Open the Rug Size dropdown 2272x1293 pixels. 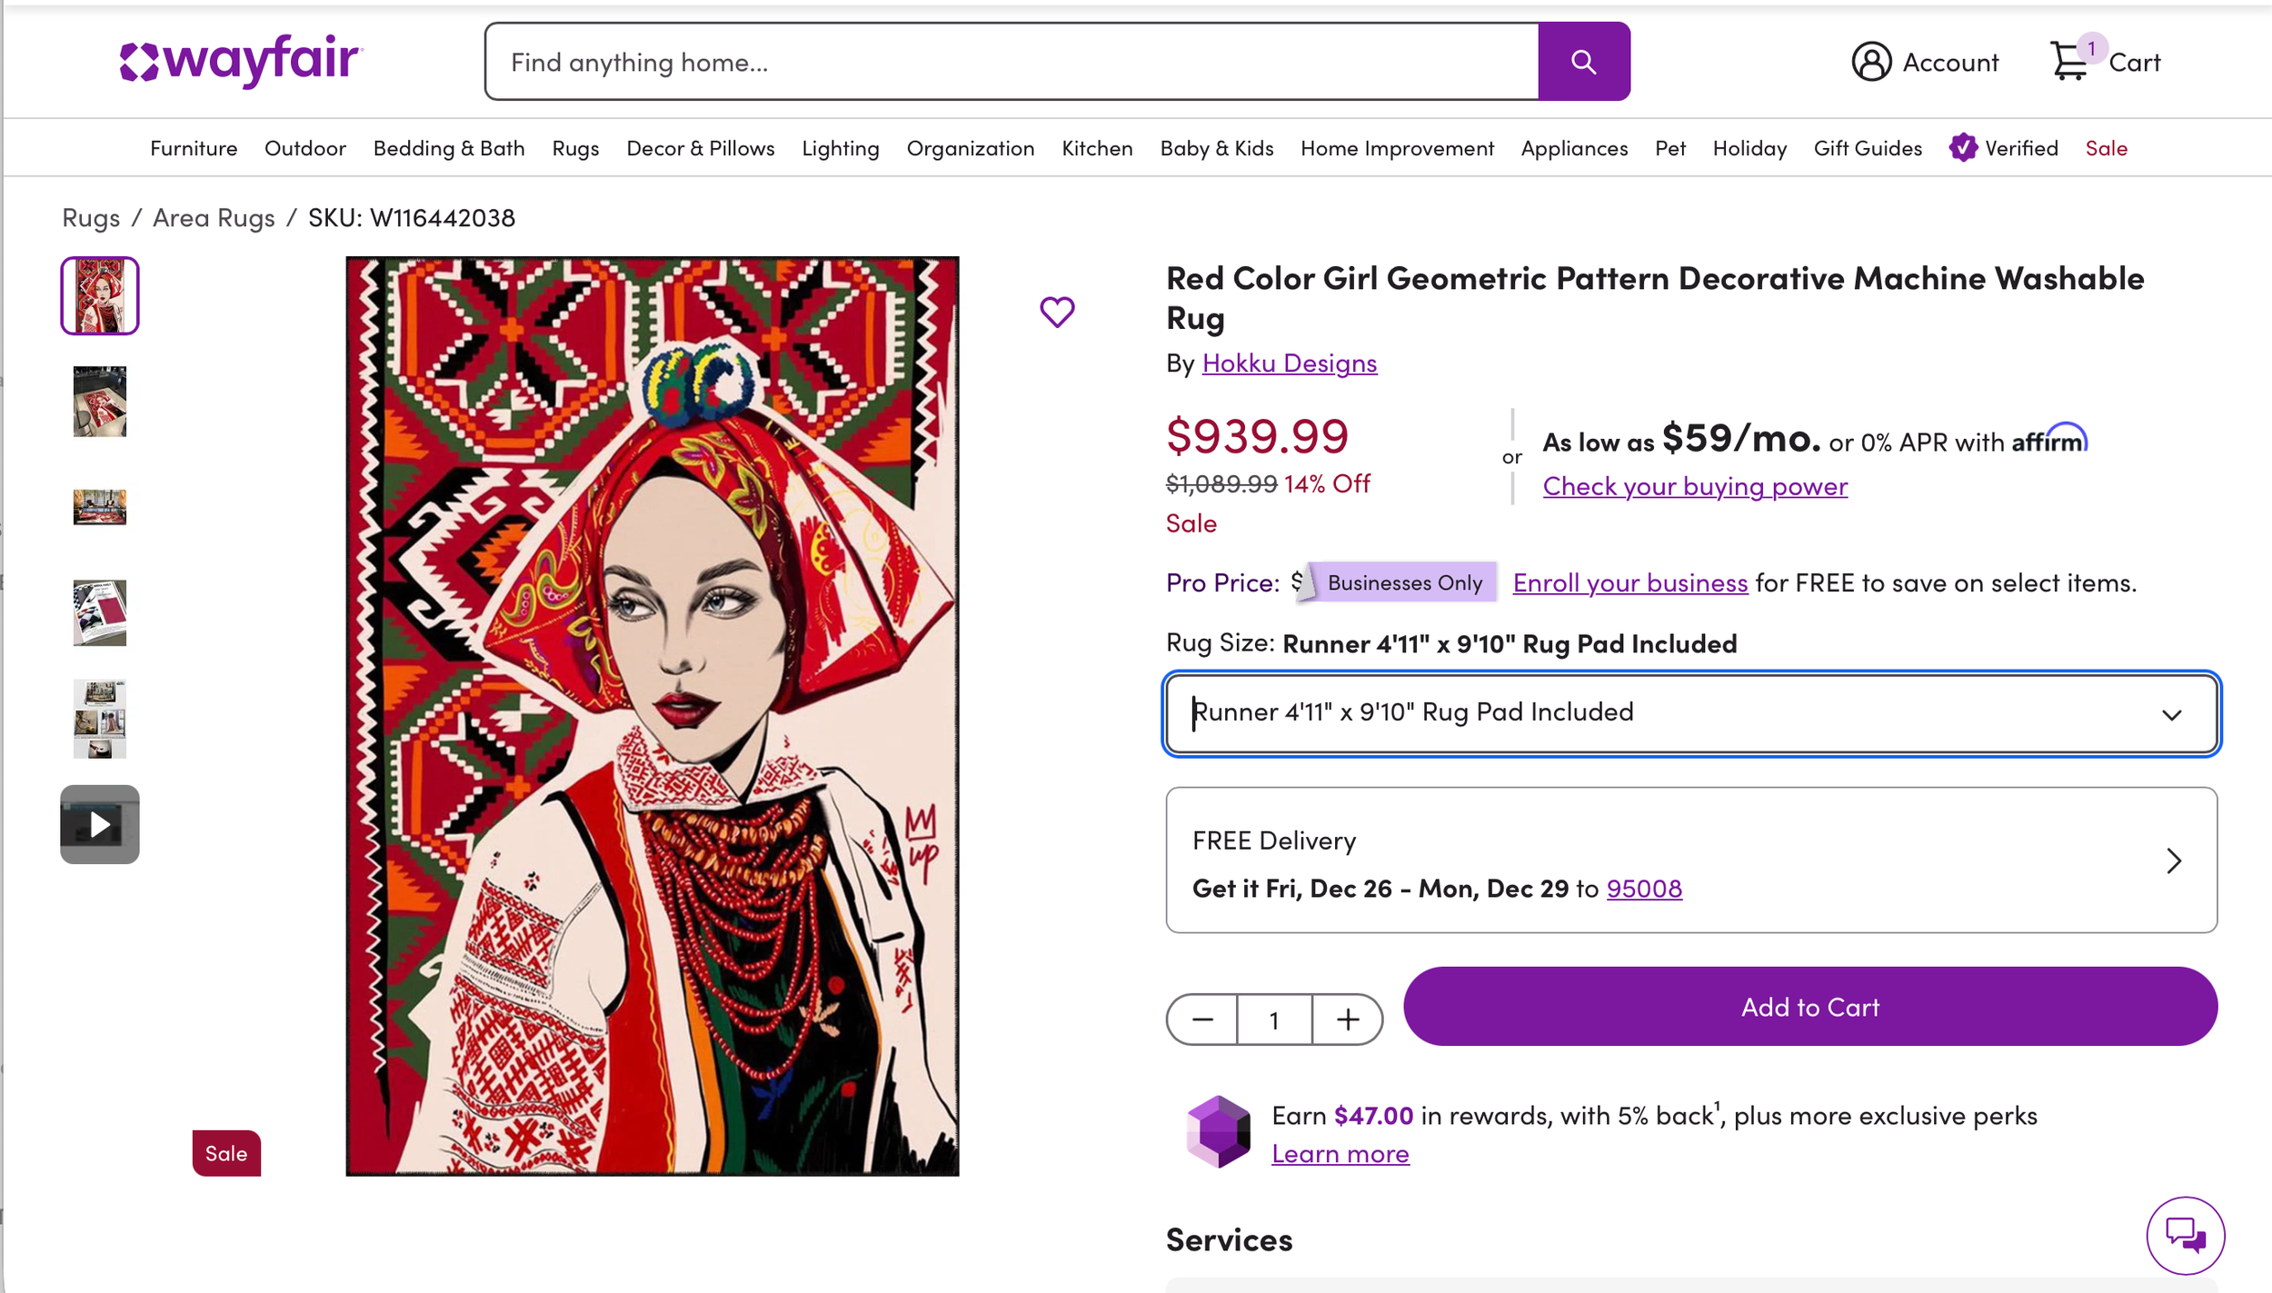click(x=1691, y=713)
